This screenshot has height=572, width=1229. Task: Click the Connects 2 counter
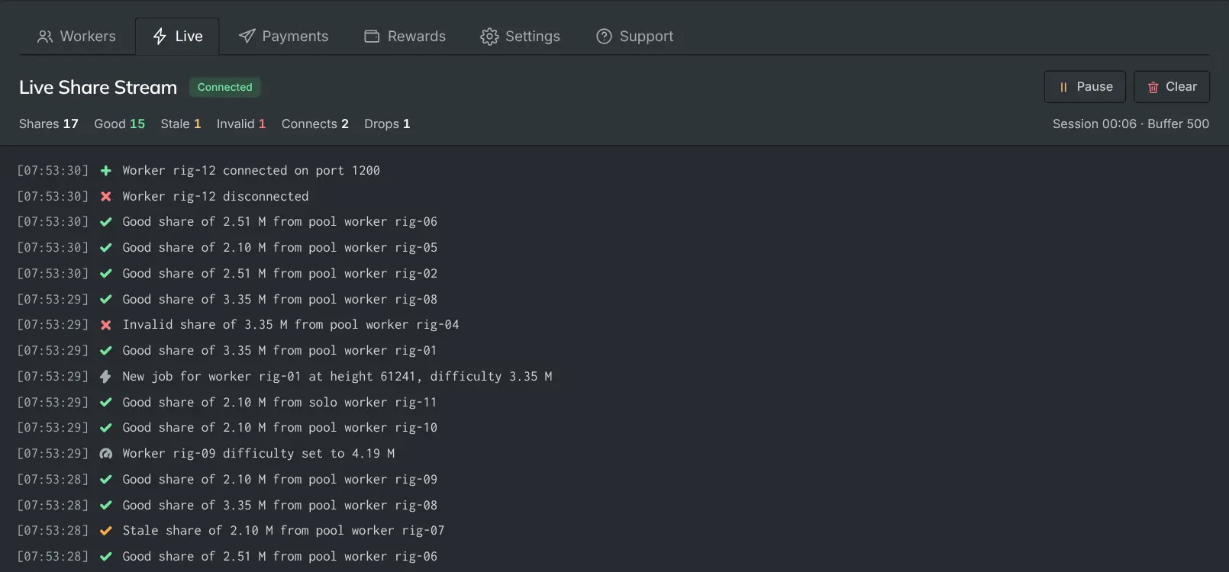pyautogui.click(x=315, y=124)
